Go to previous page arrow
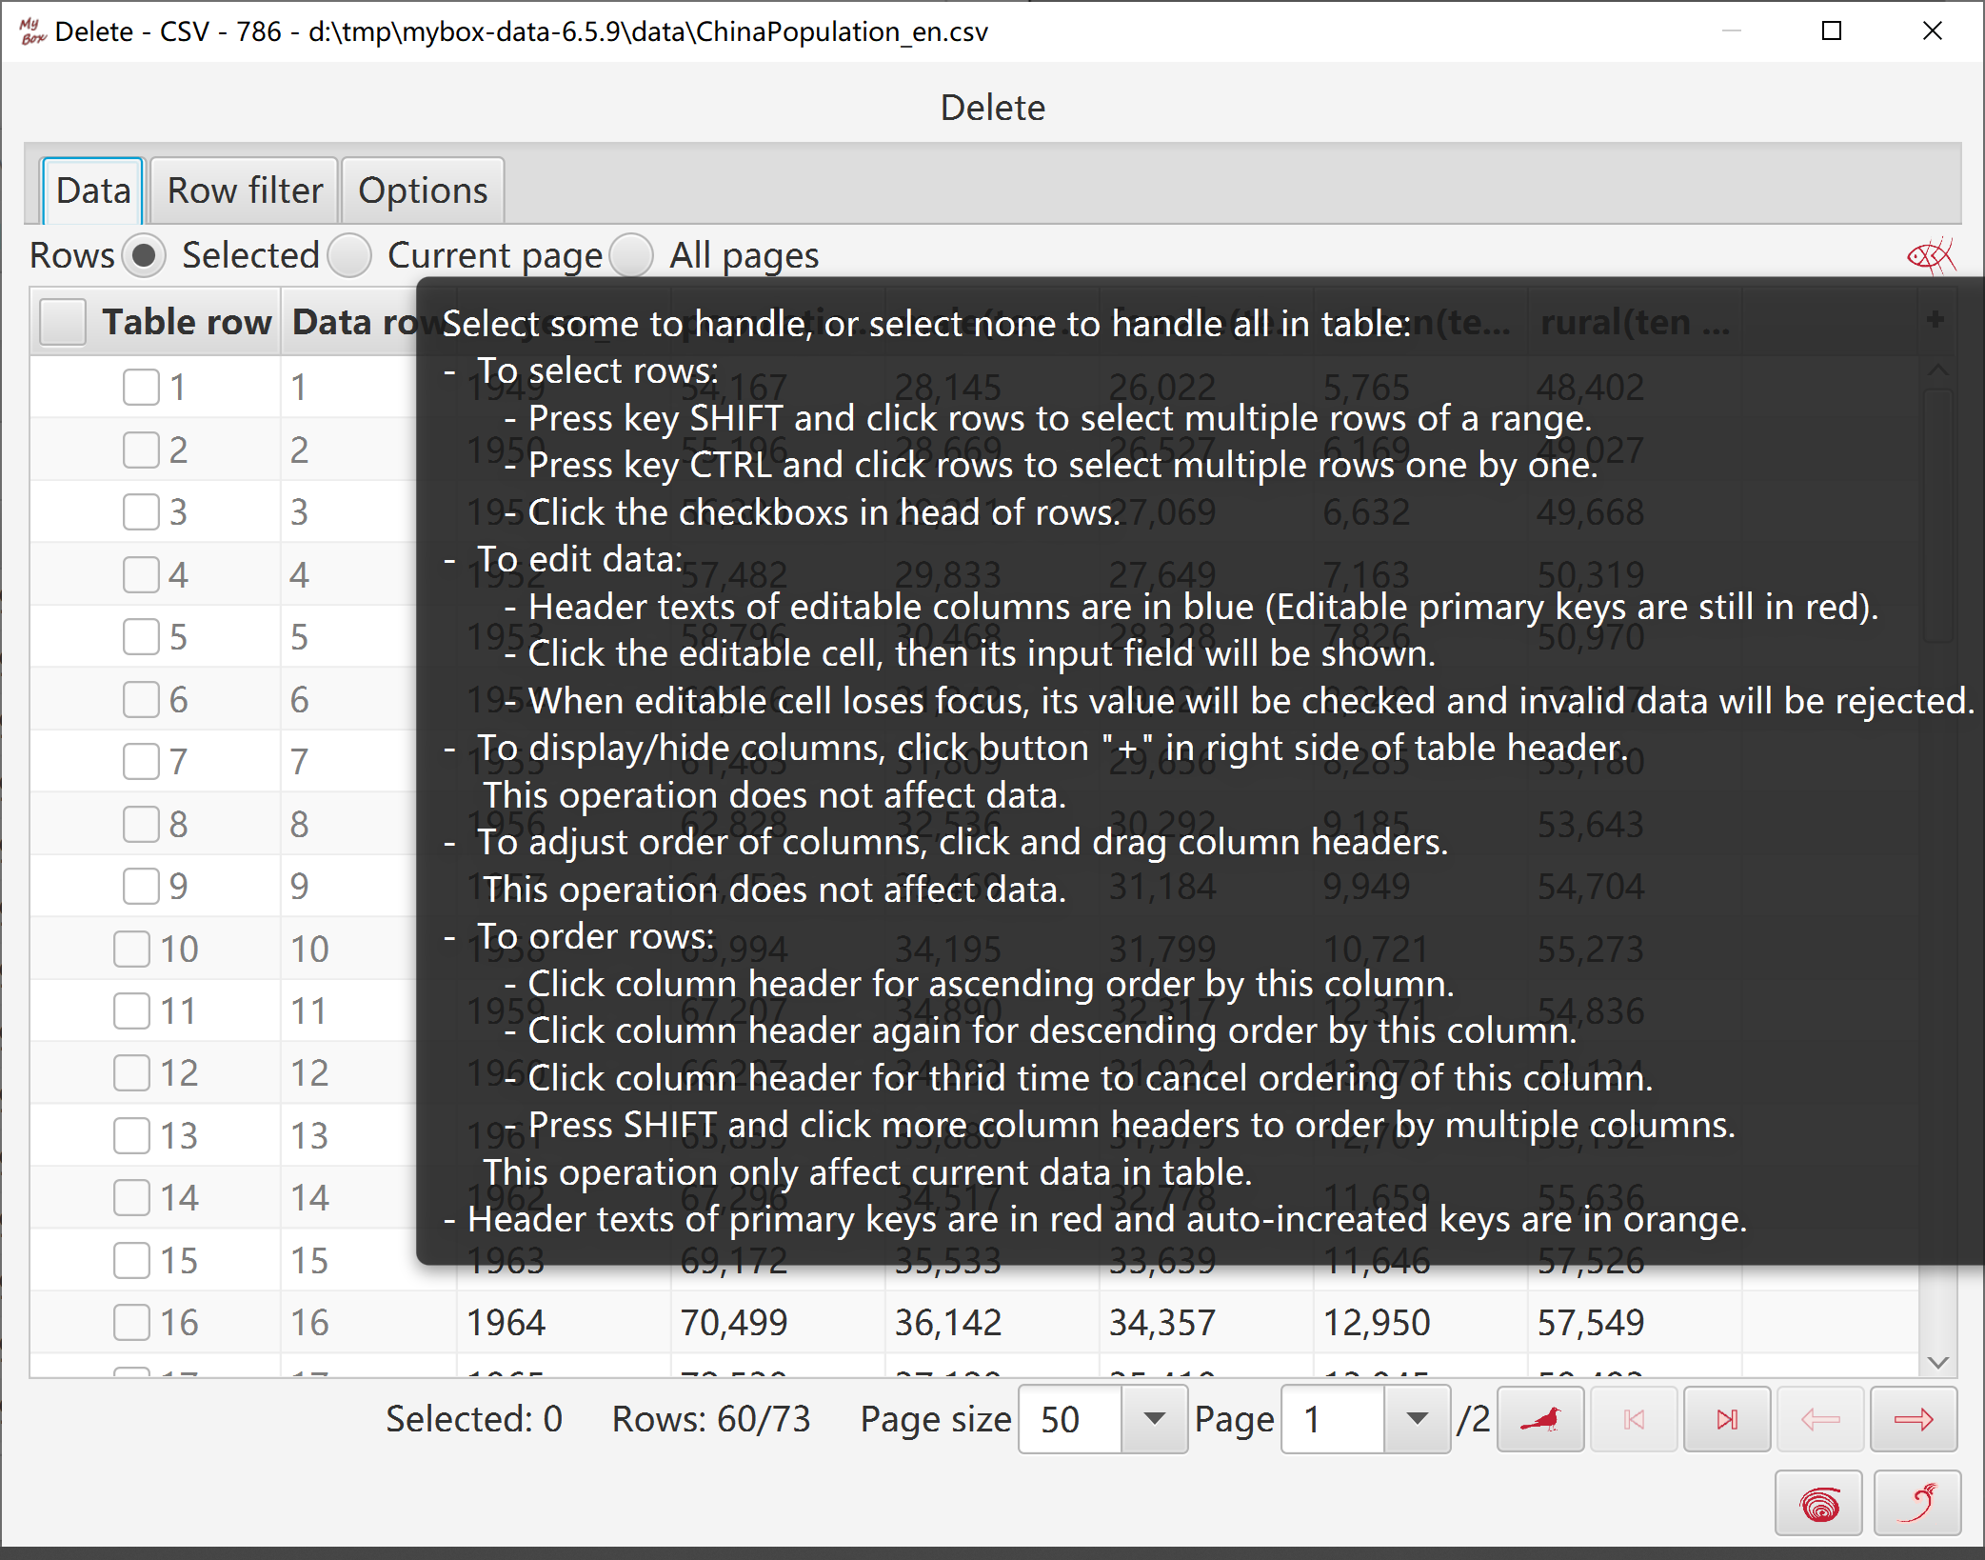This screenshot has width=1985, height=1560. 1820,1419
